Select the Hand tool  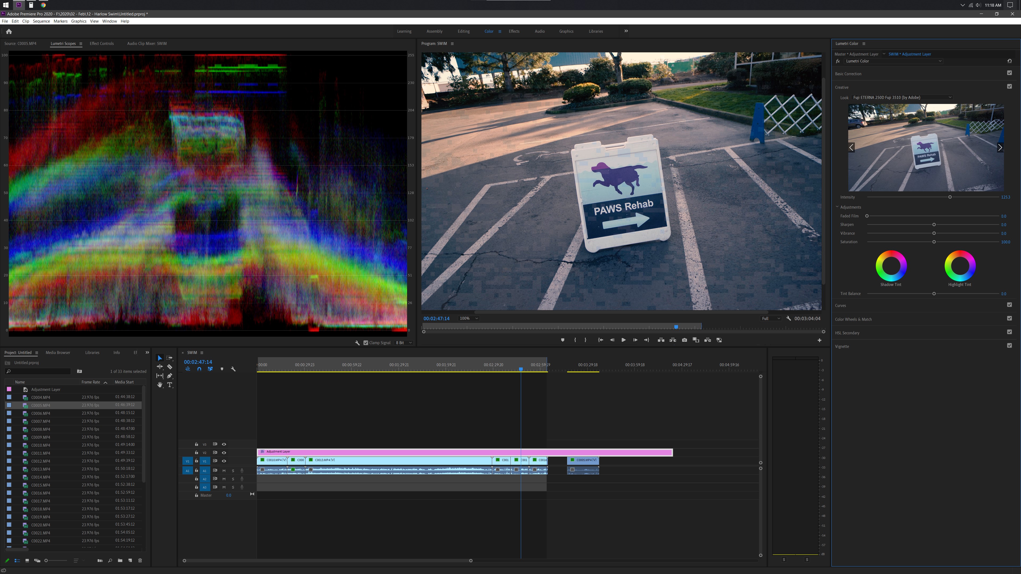pyautogui.click(x=160, y=385)
